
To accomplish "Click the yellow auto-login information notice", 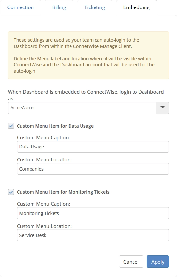I will pyautogui.click(x=88, y=55).
